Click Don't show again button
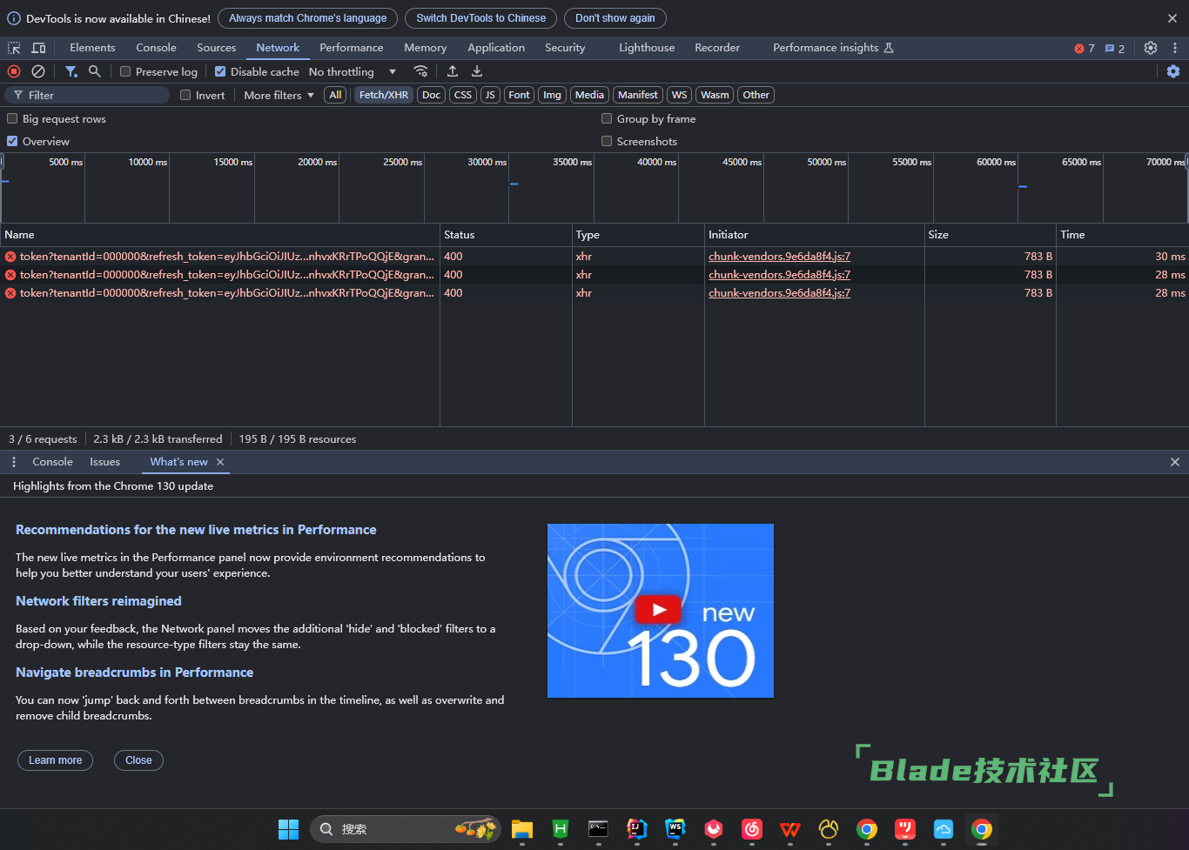This screenshot has width=1189, height=850. [x=615, y=18]
